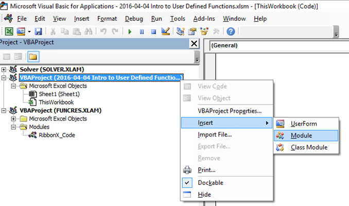Insert a UserForm from submenu
The height and width of the screenshot is (206, 349).
306,124
